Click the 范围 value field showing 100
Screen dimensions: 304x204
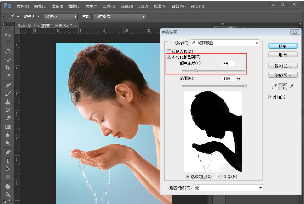click(229, 79)
